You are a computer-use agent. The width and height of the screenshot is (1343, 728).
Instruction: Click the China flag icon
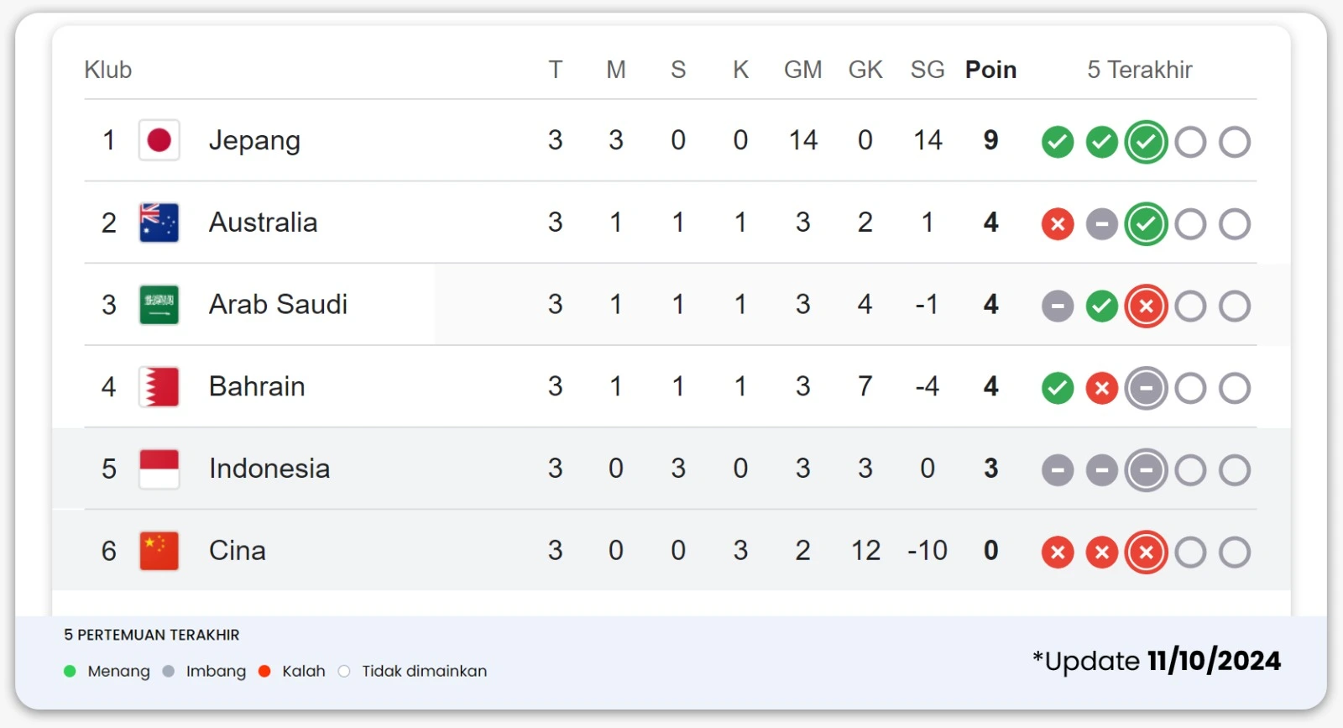[x=159, y=551]
